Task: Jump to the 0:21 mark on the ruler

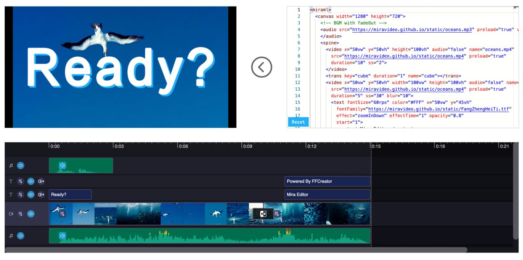Action: (x=504, y=146)
